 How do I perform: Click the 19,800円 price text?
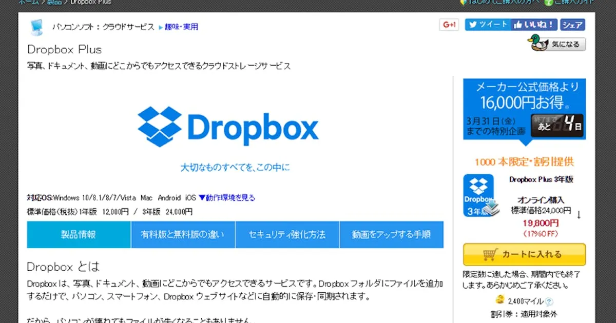[x=541, y=223]
